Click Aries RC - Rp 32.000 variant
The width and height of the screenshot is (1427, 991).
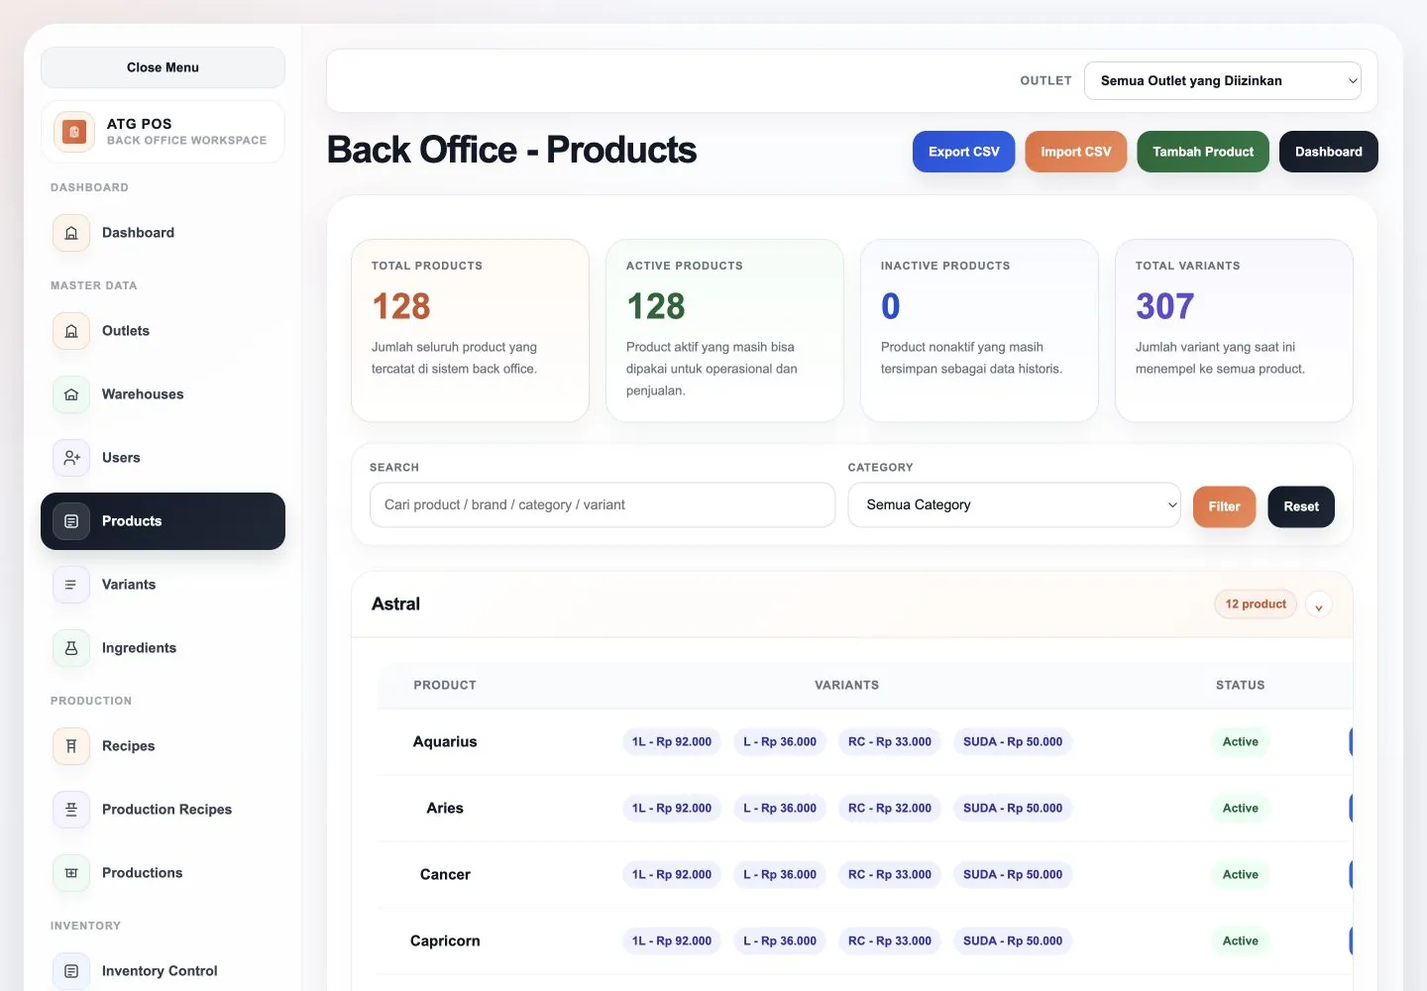890,809
